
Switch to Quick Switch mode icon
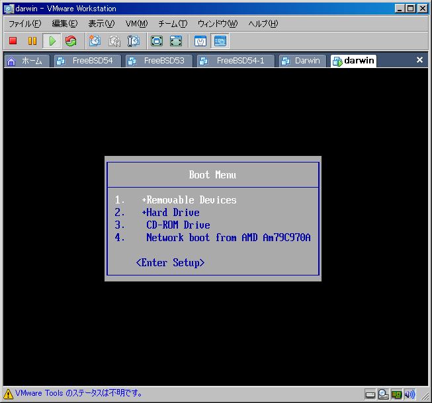coord(176,41)
